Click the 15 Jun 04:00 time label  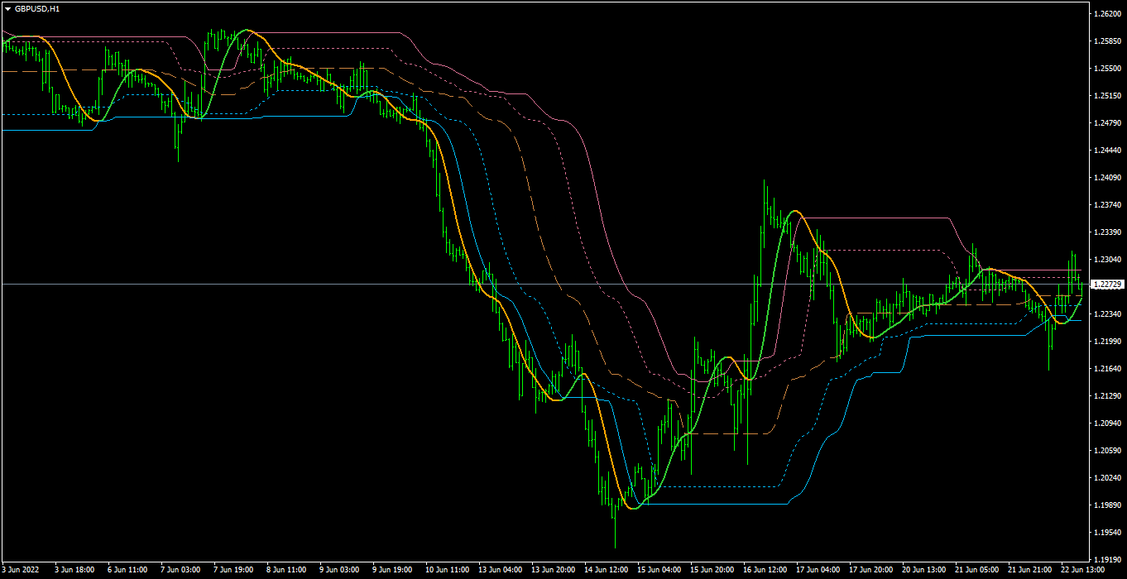(x=659, y=570)
